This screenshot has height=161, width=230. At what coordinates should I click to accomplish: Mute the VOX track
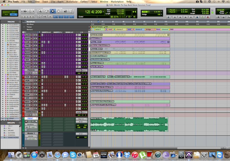36,77
